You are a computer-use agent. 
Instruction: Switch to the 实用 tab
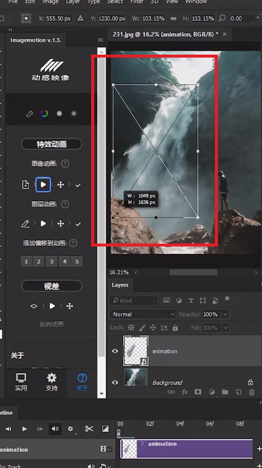(x=21, y=382)
